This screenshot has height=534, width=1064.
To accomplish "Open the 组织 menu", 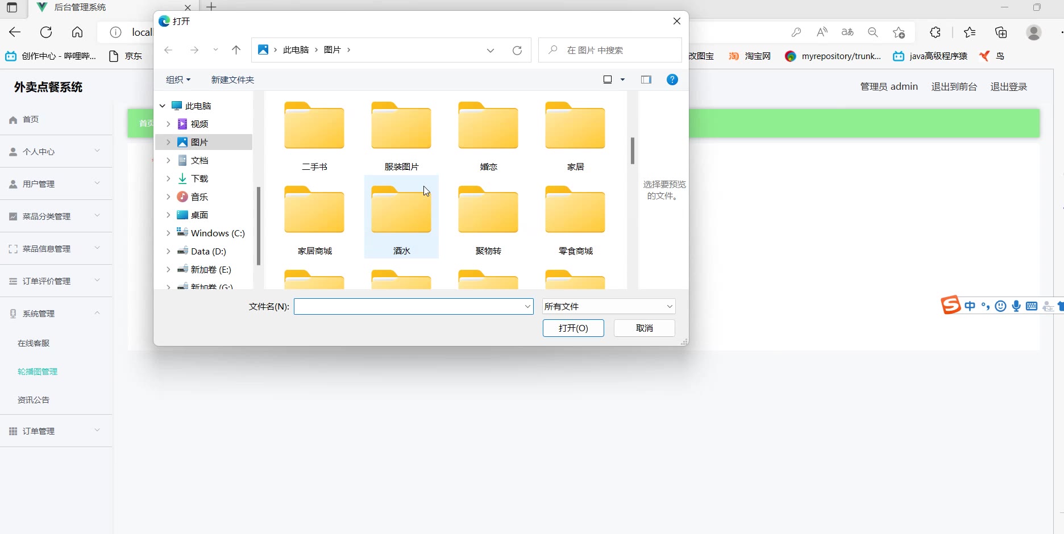I will (x=178, y=80).
